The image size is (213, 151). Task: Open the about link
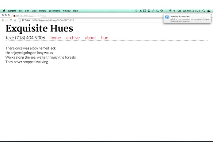point(90,38)
